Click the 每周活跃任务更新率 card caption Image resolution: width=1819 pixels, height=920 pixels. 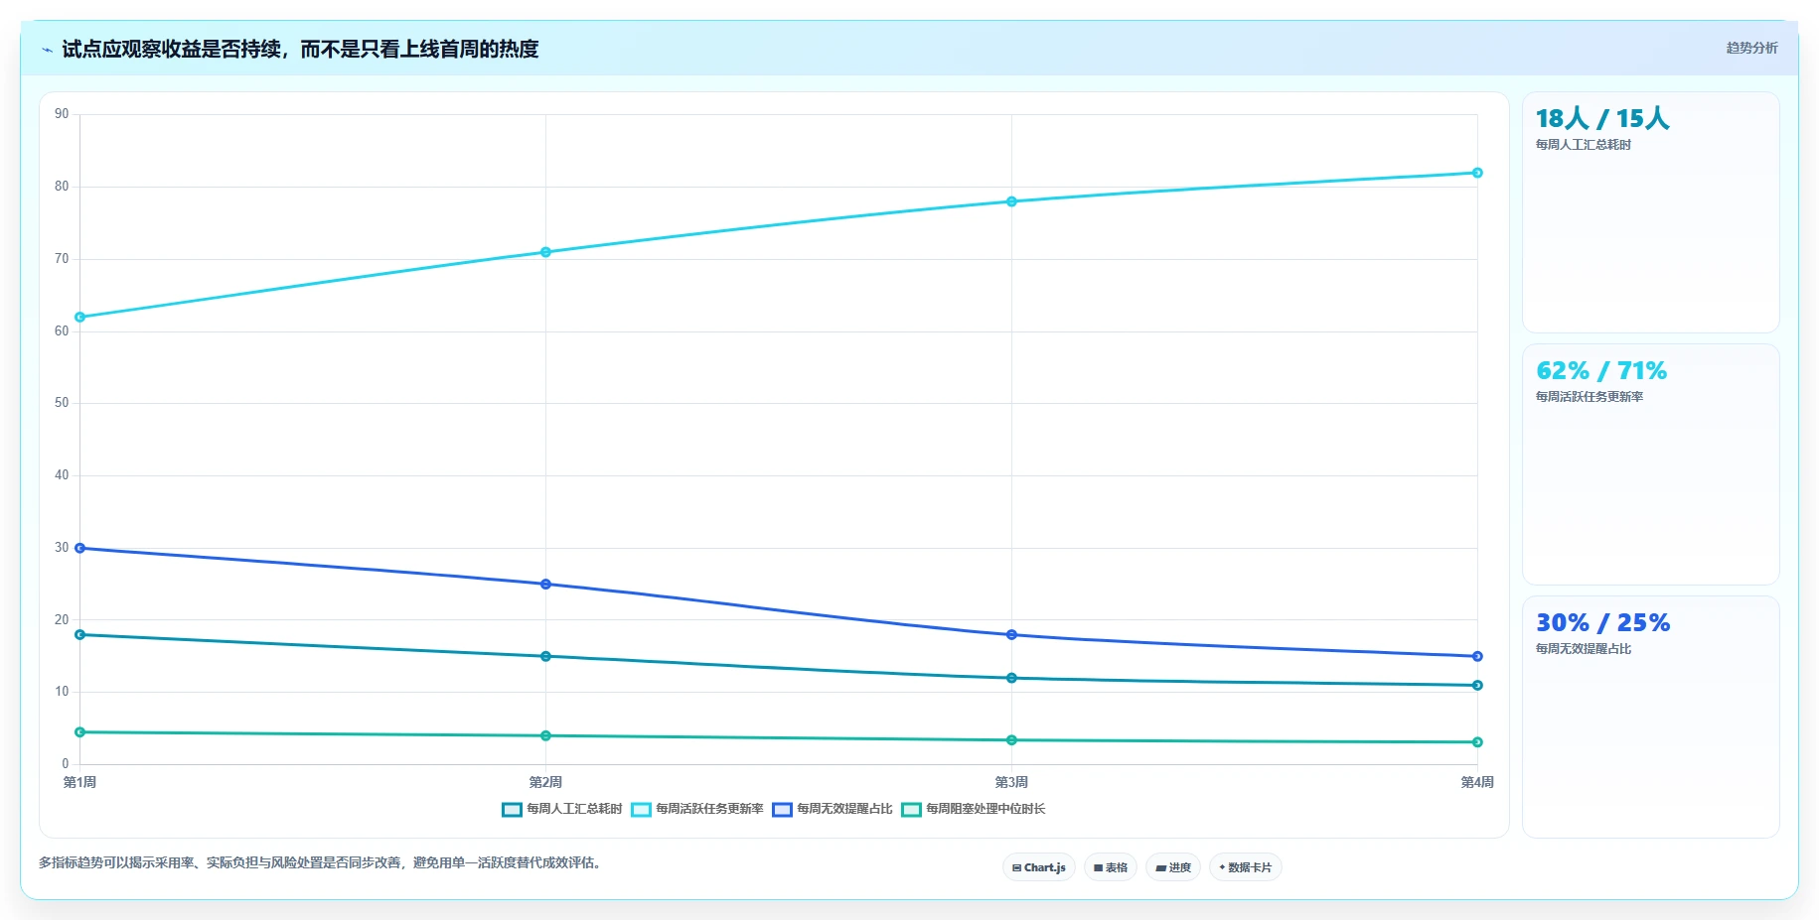[x=1590, y=397]
